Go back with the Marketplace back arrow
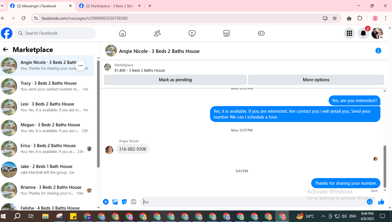Image resolution: width=392 pixels, height=222 pixels. click(6, 49)
